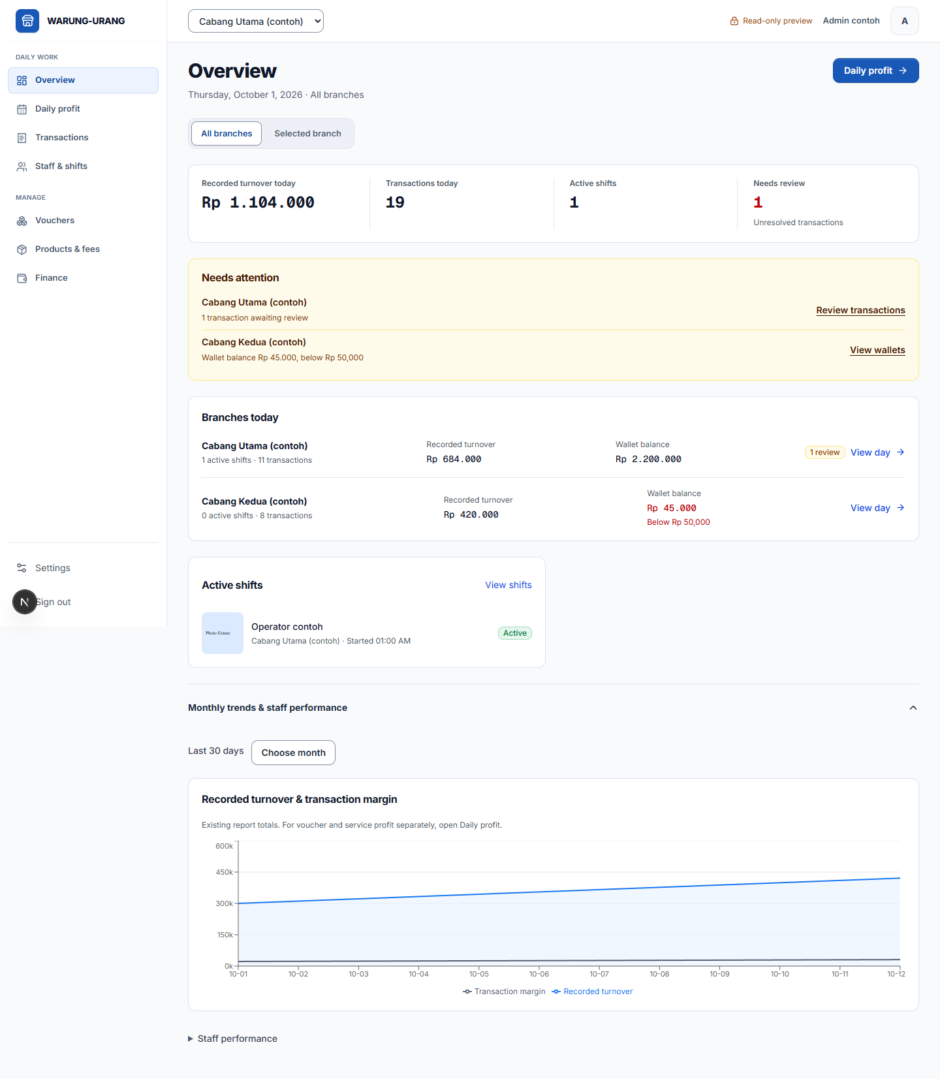Click the Operator contoh photo thumbnail

tap(223, 633)
